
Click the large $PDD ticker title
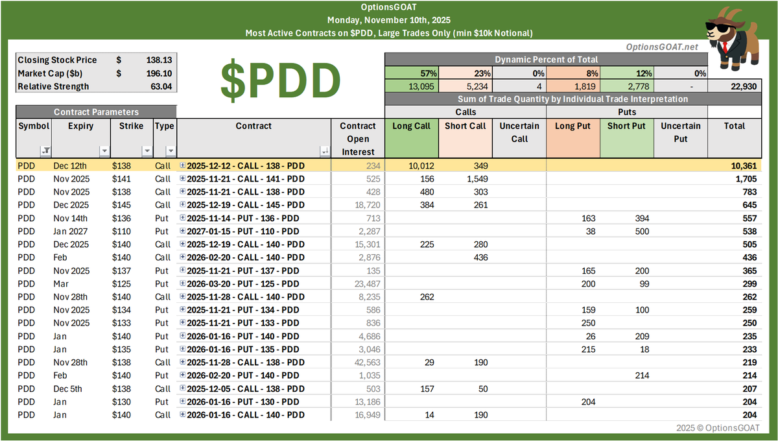280,80
